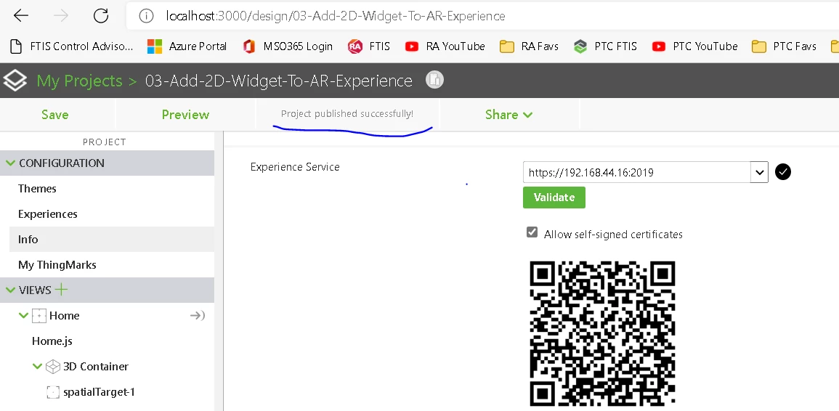The image size is (839, 411).
Task: Open the Share dropdown menu
Action: click(509, 115)
